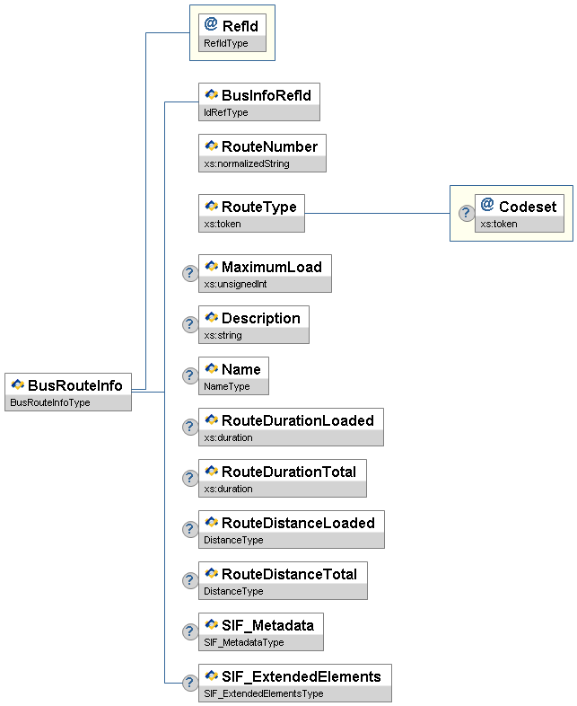Click the @ attribute icon on RefId

[x=211, y=25]
